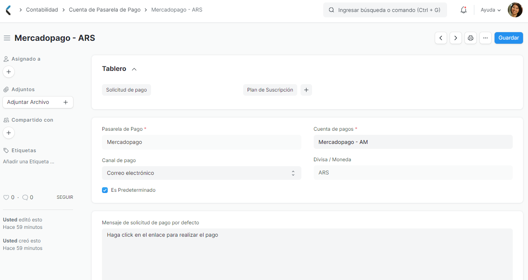Click the heart like icon
Image resolution: width=528 pixels, height=280 pixels.
coord(6,198)
